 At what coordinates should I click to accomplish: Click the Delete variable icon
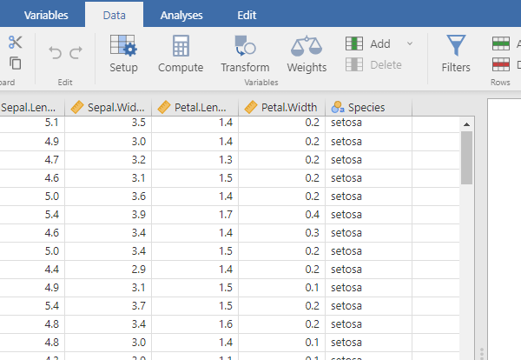[x=354, y=64]
